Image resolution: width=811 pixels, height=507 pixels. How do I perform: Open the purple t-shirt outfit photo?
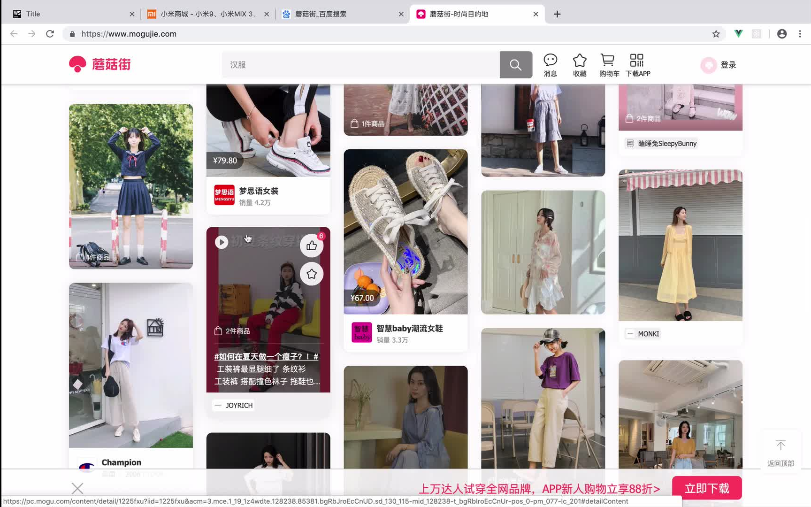click(543, 398)
